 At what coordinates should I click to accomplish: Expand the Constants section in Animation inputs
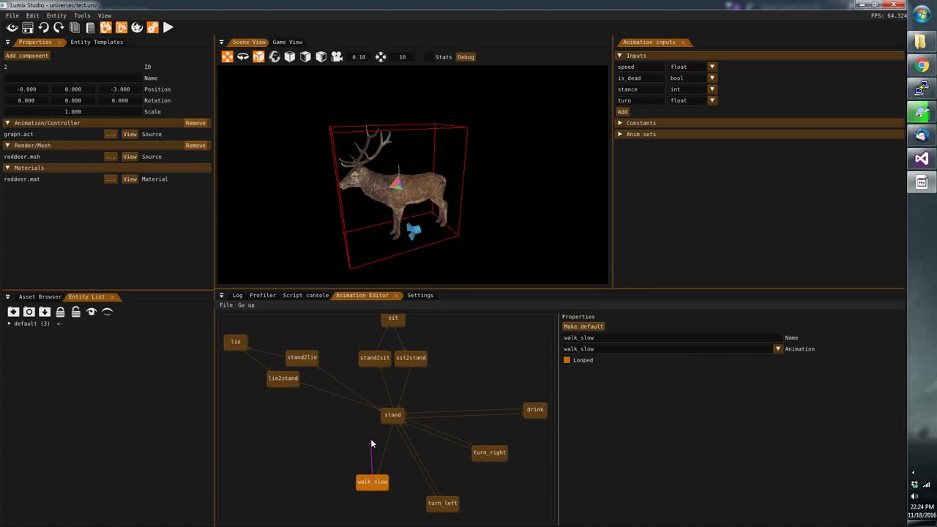click(620, 122)
